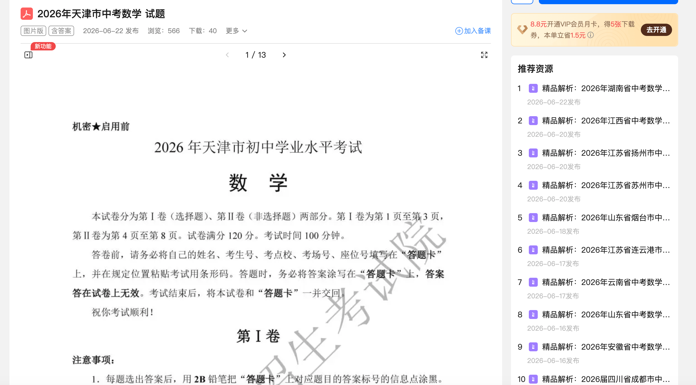Click the 含答案 tag

(61, 31)
